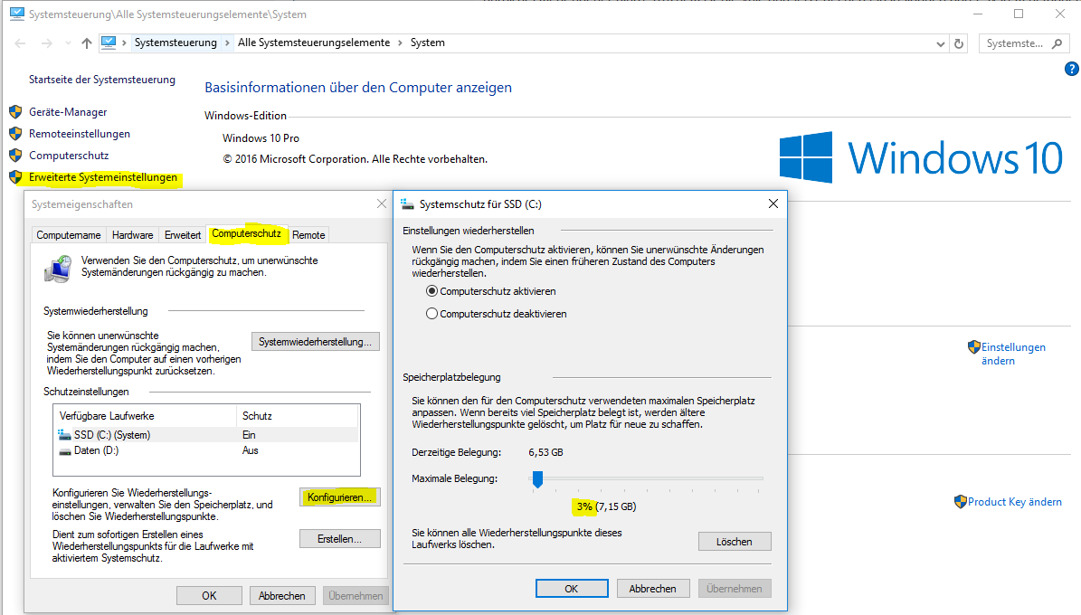The width and height of the screenshot is (1081, 615).
Task: Cancel Systemschutz dialog with Abbrechen
Action: [652, 589]
